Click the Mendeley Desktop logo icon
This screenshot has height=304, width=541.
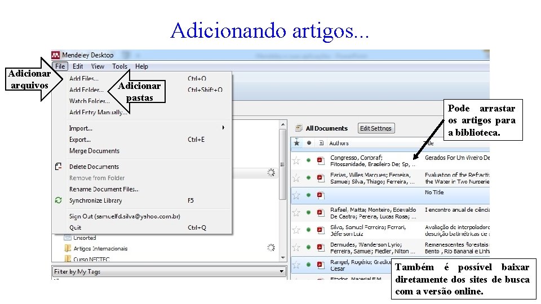(56, 55)
